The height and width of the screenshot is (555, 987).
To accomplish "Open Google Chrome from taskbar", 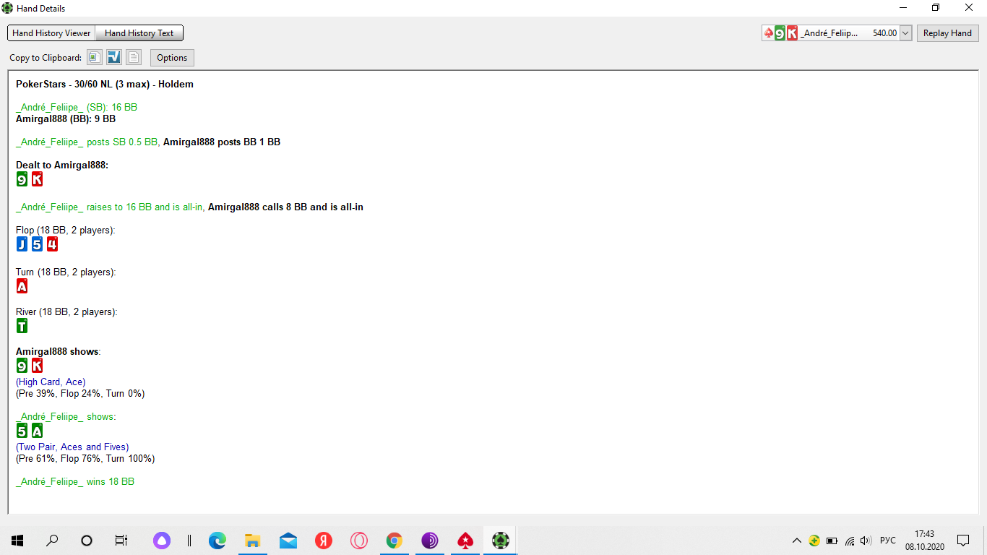I will 395,540.
